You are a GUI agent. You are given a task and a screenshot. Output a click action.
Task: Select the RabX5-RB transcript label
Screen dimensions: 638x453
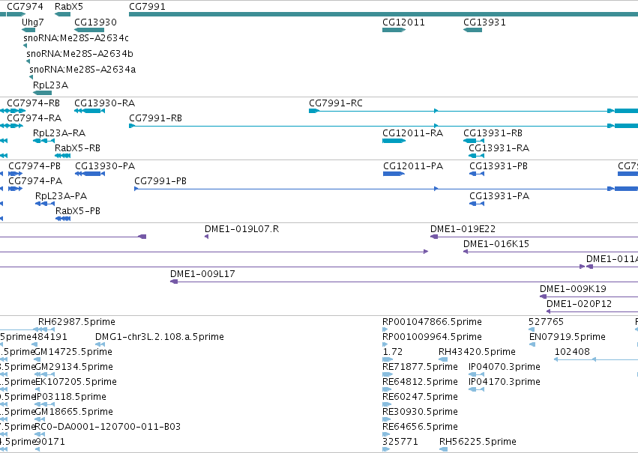click(x=78, y=148)
